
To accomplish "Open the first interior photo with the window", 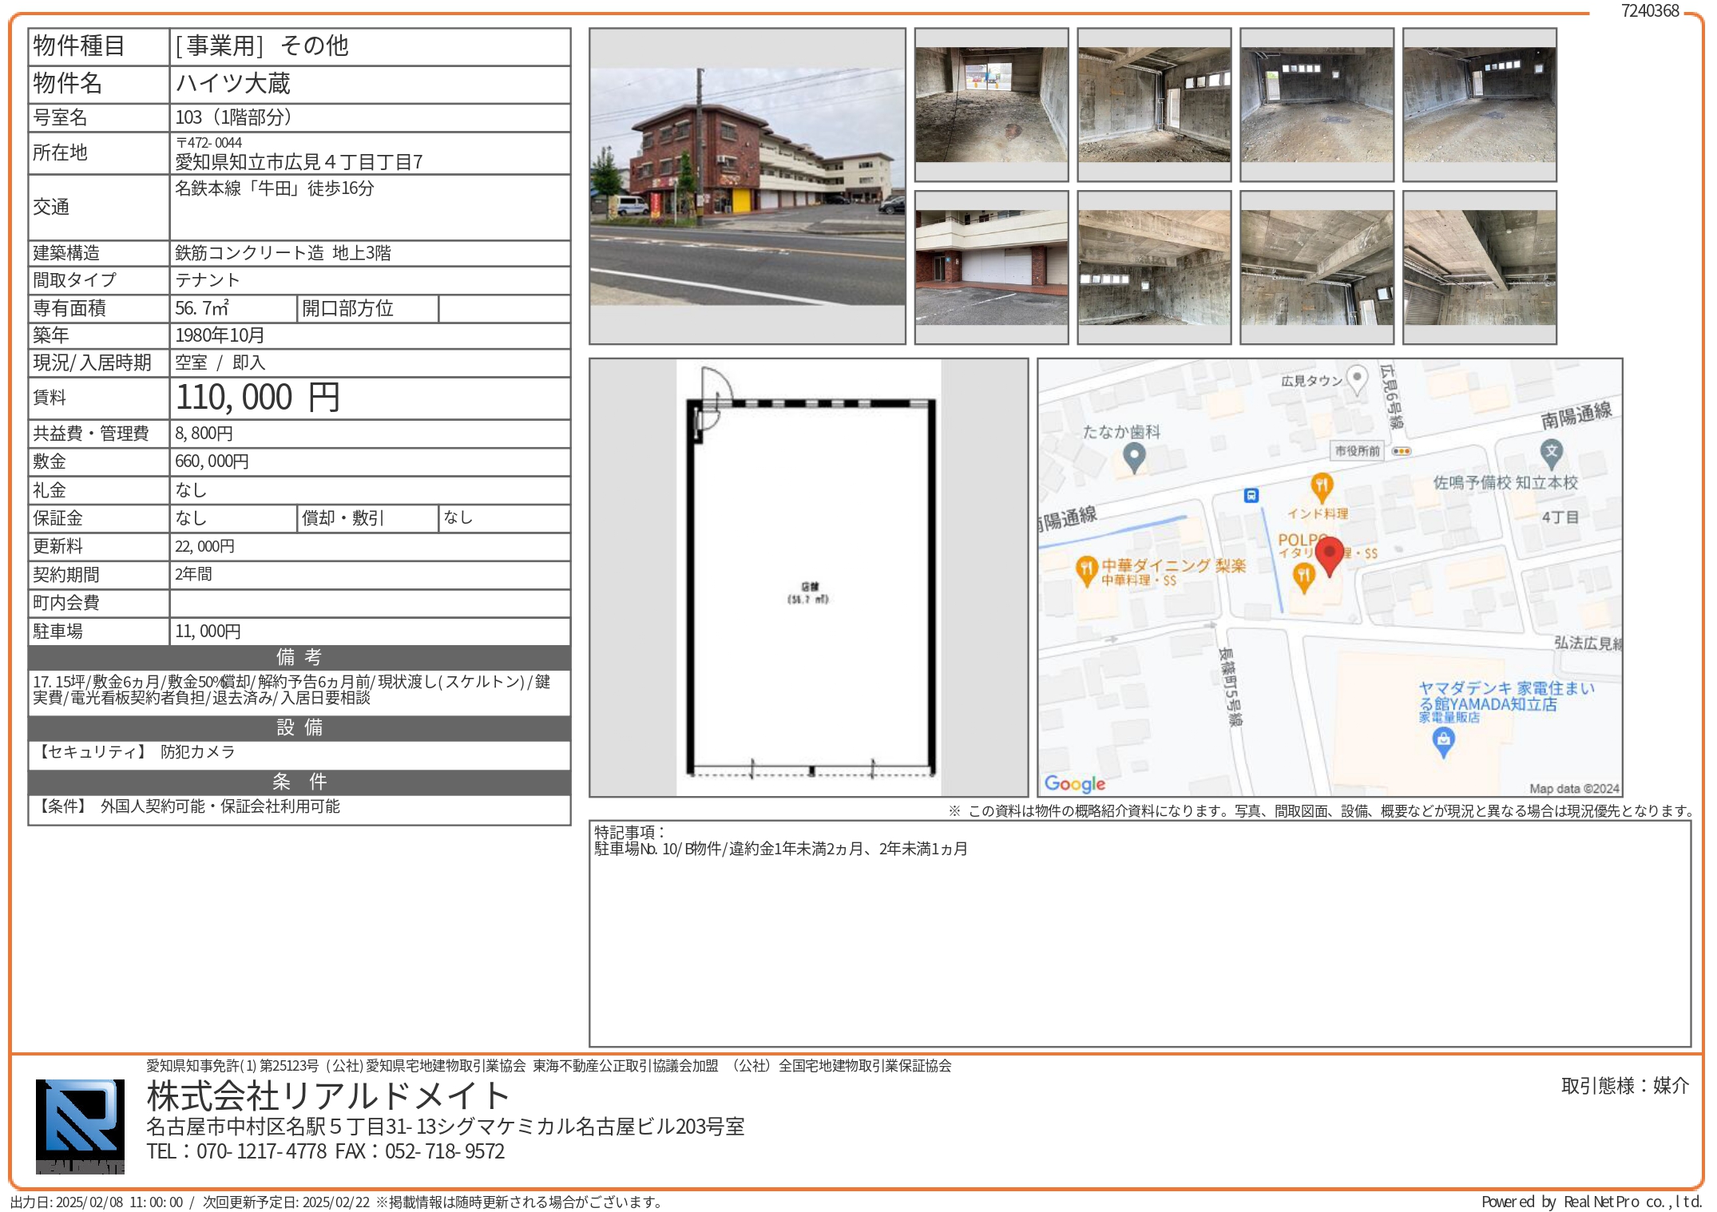I will [x=991, y=105].
